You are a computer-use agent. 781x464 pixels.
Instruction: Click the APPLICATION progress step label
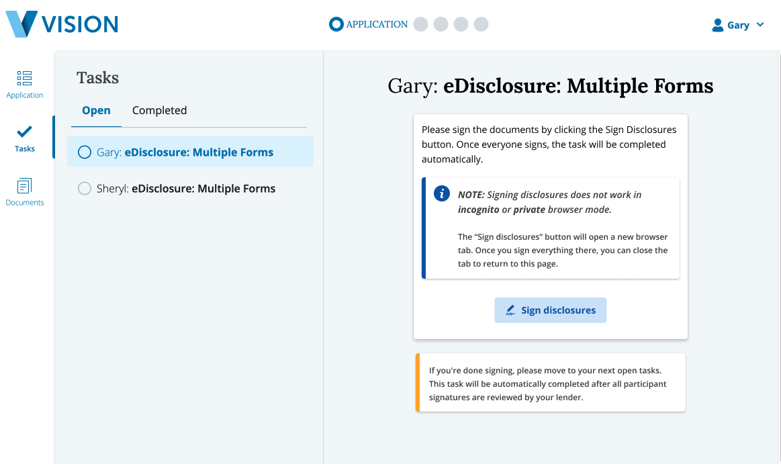tap(377, 25)
